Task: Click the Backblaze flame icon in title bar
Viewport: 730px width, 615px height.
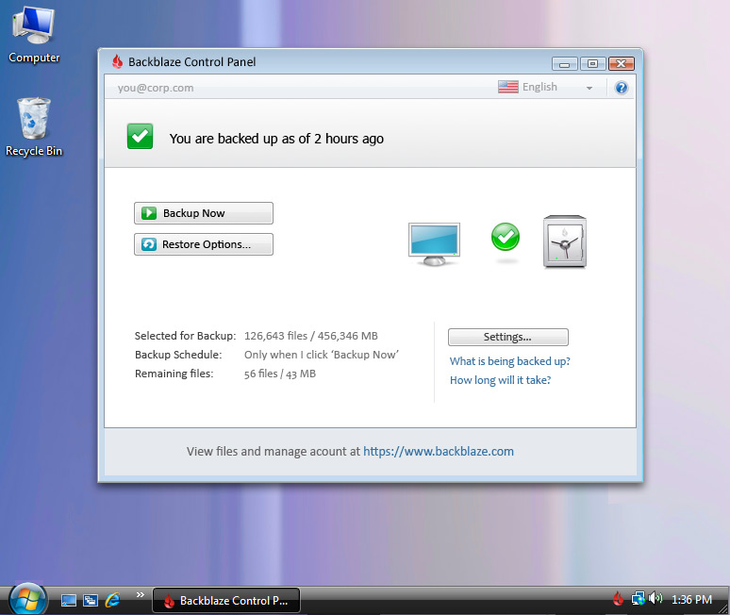Action: [x=117, y=61]
